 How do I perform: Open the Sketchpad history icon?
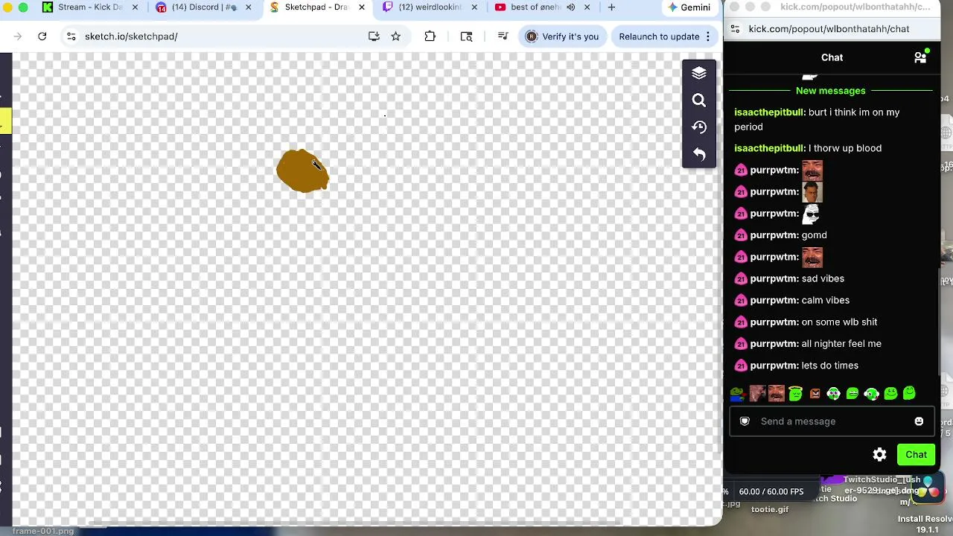pyautogui.click(x=698, y=127)
